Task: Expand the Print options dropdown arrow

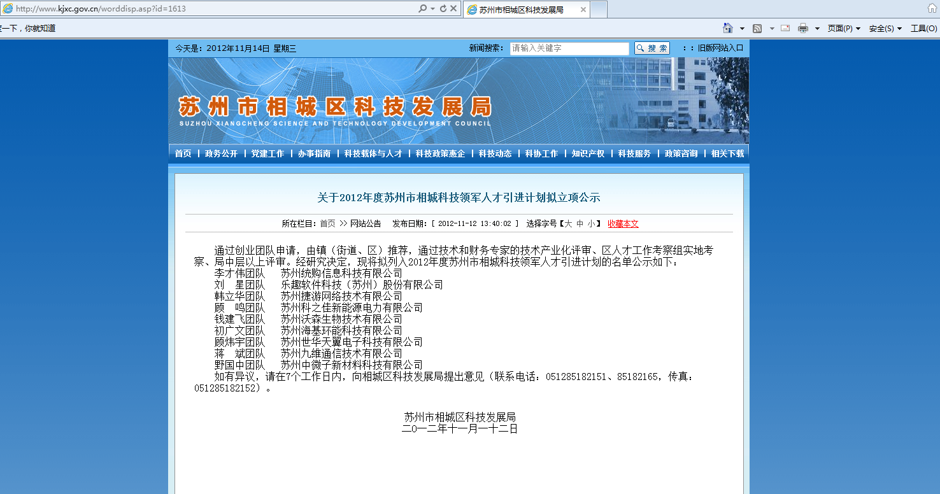Action: click(x=817, y=29)
